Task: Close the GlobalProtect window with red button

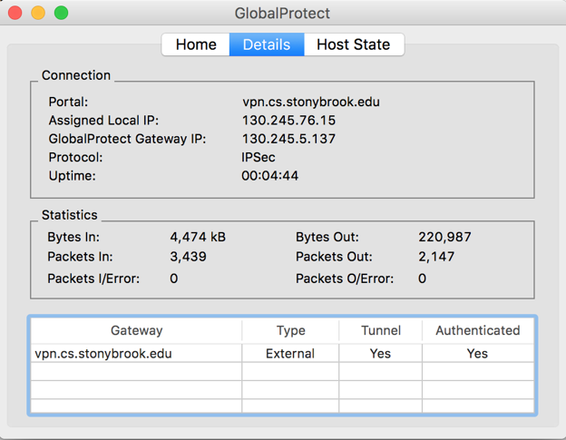Action: pos(15,13)
